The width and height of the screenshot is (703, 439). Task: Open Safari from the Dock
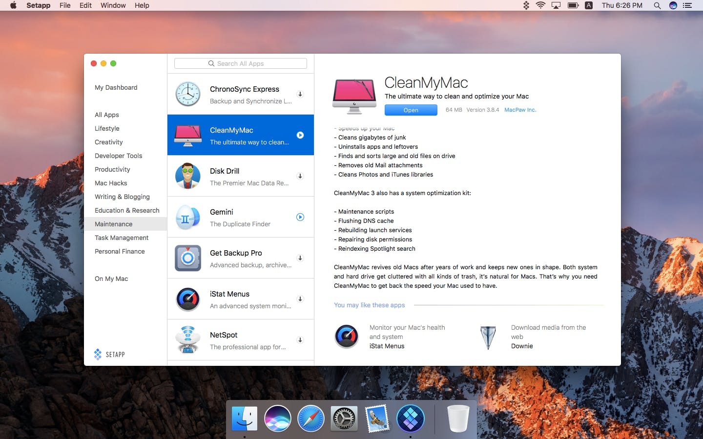[x=310, y=419]
